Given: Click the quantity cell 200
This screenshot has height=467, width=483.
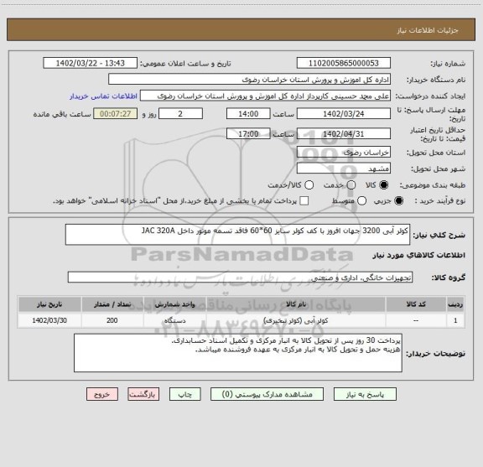Looking at the screenshot, I should pos(112,320).
